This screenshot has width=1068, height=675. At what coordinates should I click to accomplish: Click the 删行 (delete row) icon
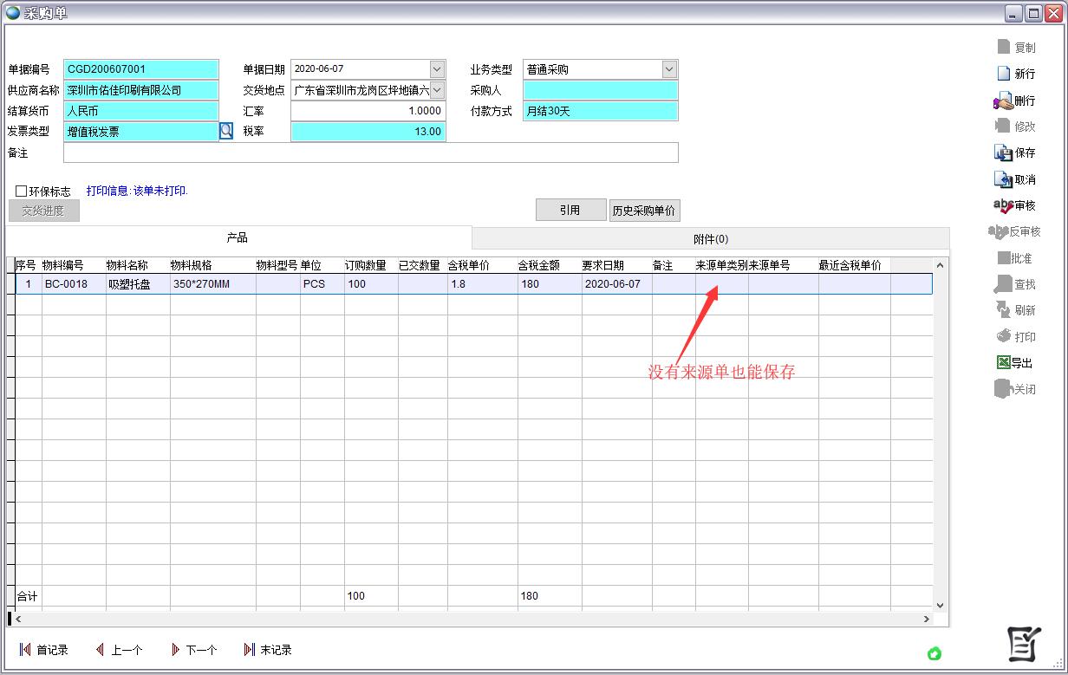pyautogui.click(x=1003, y=101)
